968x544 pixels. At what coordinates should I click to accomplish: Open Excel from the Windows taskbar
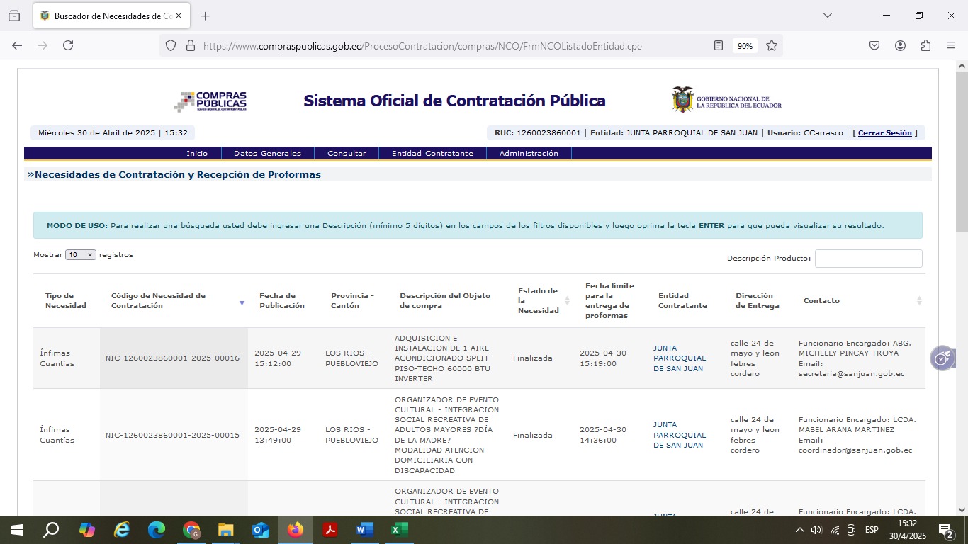(x=399, y=530)
